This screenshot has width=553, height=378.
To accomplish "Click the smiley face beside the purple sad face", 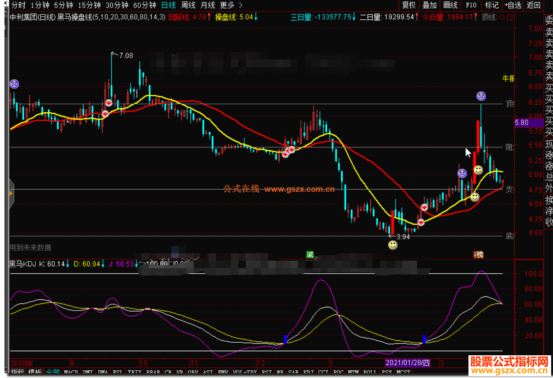I will [478, 170].
